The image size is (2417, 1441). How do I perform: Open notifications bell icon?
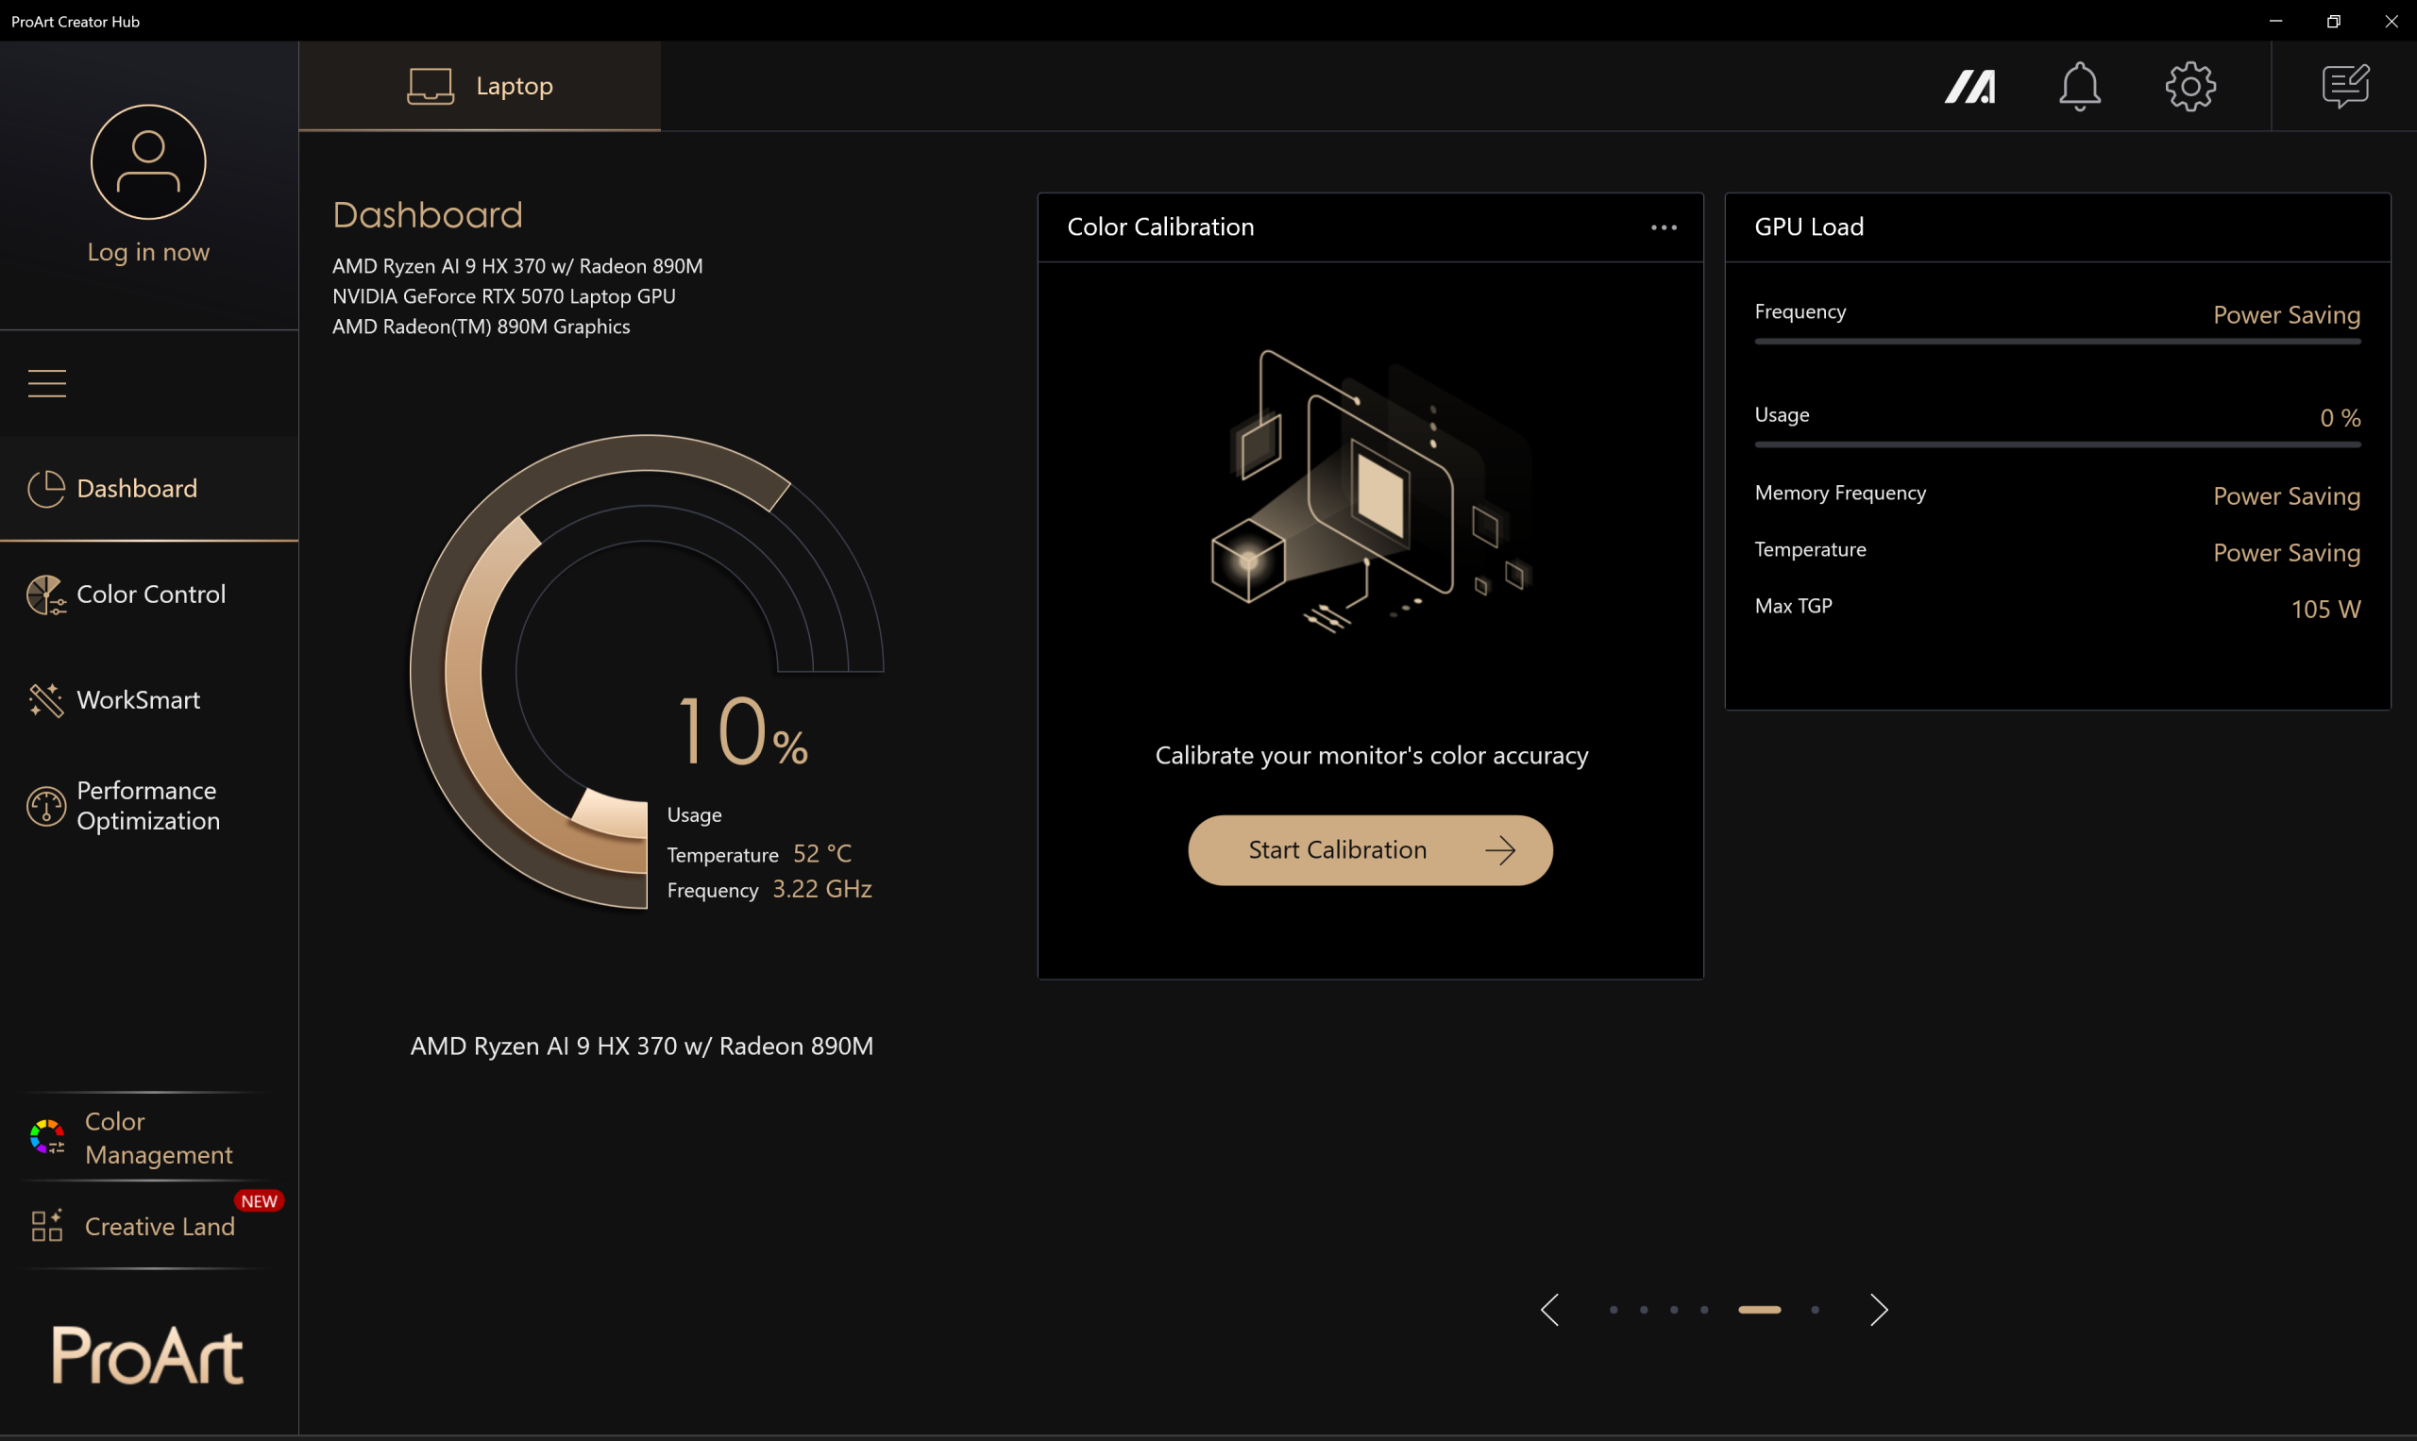(2079, 87)
